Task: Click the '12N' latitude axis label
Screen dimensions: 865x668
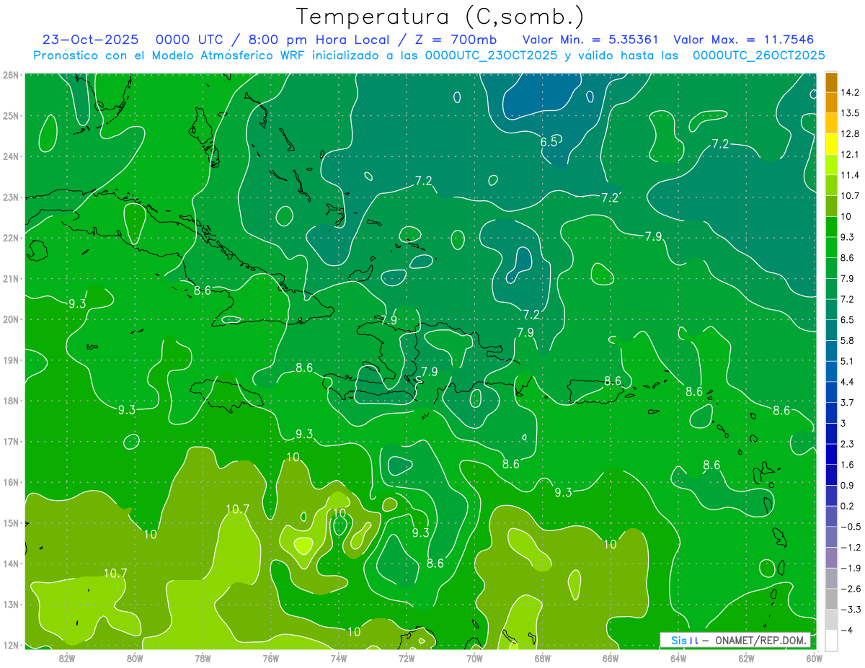Action: click(x=11, y=645)
